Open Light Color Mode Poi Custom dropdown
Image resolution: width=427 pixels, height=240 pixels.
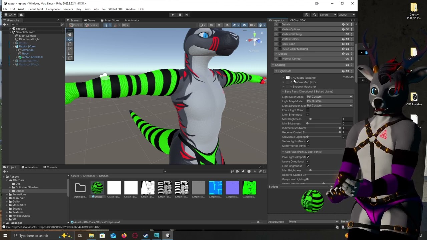329,97
